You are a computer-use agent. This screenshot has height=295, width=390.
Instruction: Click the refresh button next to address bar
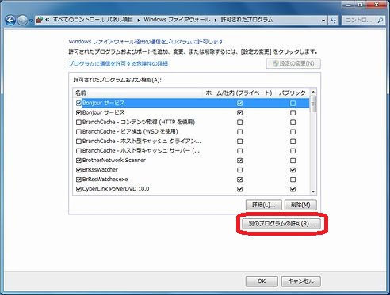(333, 20)
